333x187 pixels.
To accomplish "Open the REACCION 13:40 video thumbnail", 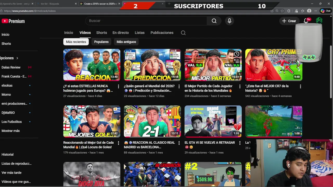I will click(92, 65).
